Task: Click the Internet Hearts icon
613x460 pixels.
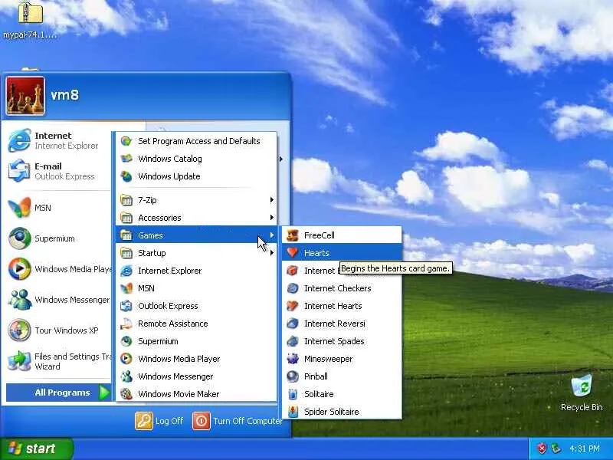Action: click(x=293, y=306)
